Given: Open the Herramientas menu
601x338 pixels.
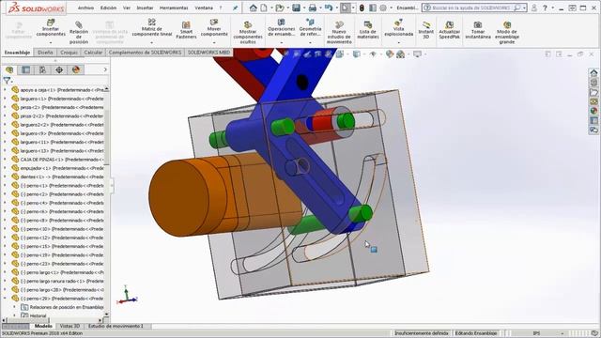Looking at the screenshot, I should 174,8.
